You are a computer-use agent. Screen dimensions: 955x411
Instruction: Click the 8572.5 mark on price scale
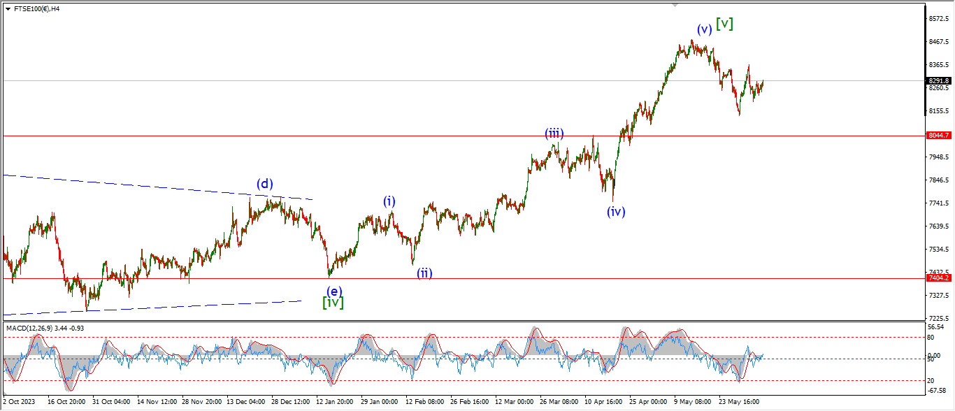tap(937, 19)
